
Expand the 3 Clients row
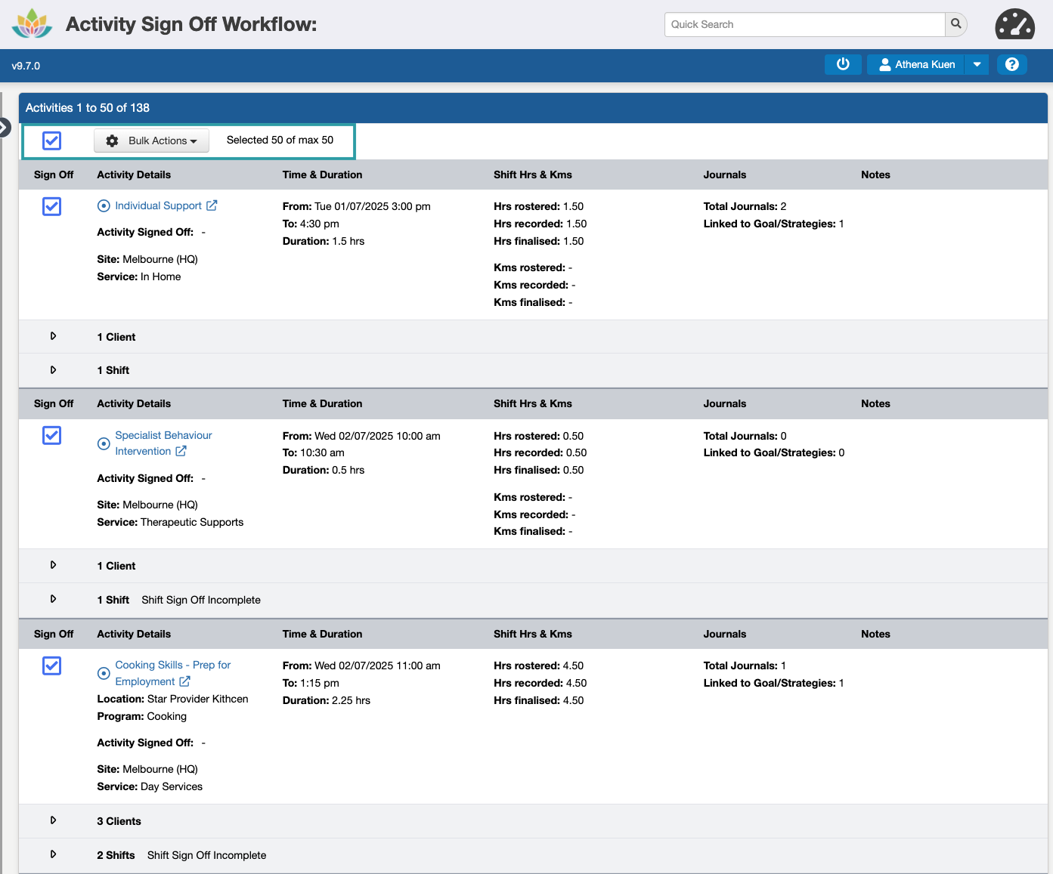[53, 820]
